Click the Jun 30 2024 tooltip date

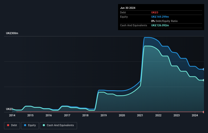[128, 8]
